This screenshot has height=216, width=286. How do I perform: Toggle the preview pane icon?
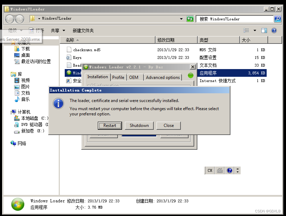tap(264, 31)
